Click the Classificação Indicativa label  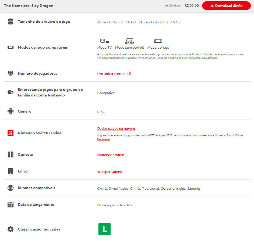click(39, 229)
